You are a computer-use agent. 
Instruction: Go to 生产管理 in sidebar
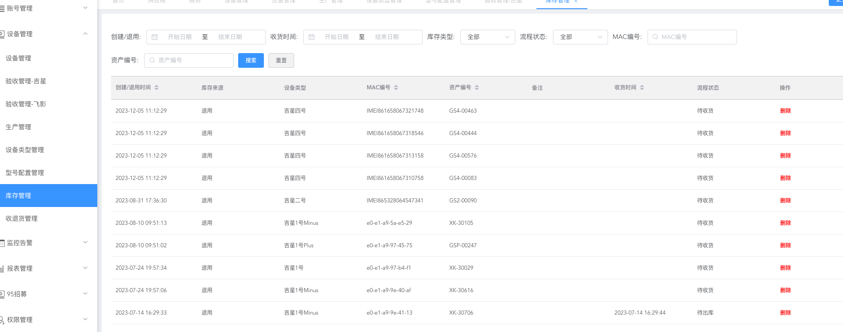coord(49,127)
